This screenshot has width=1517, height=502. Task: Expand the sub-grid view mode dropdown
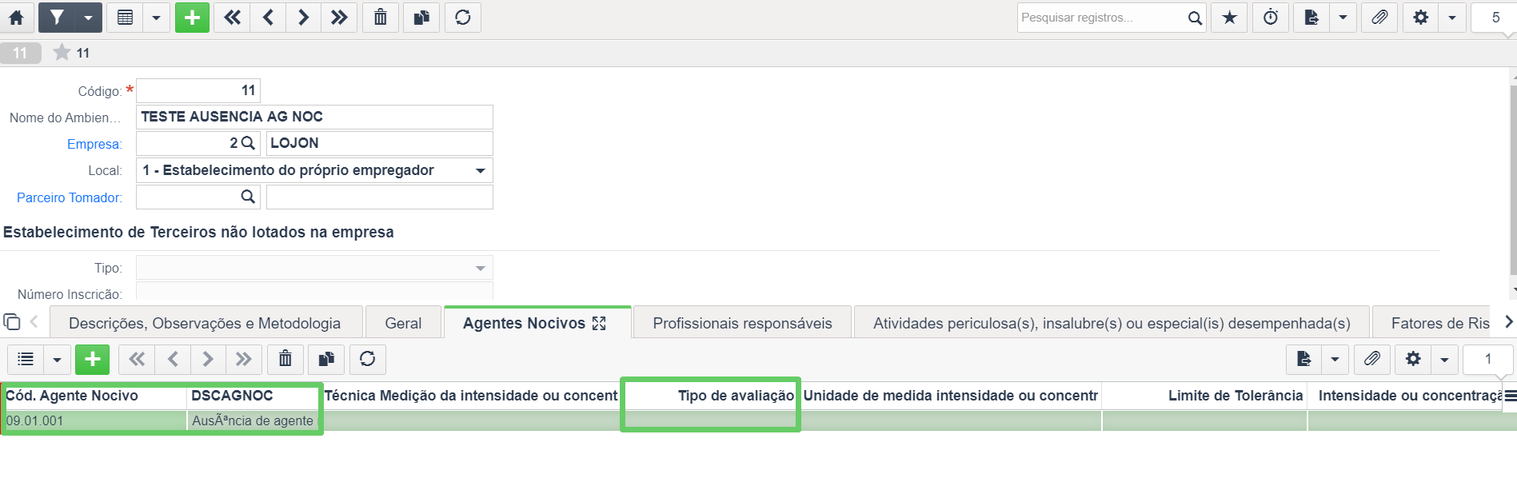(x=57, y=359)
